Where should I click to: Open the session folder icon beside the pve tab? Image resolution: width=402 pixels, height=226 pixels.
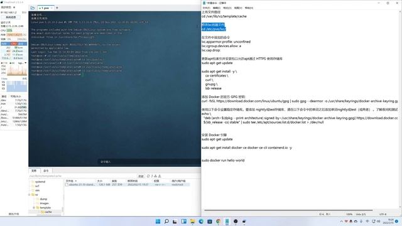click(33, 8)
